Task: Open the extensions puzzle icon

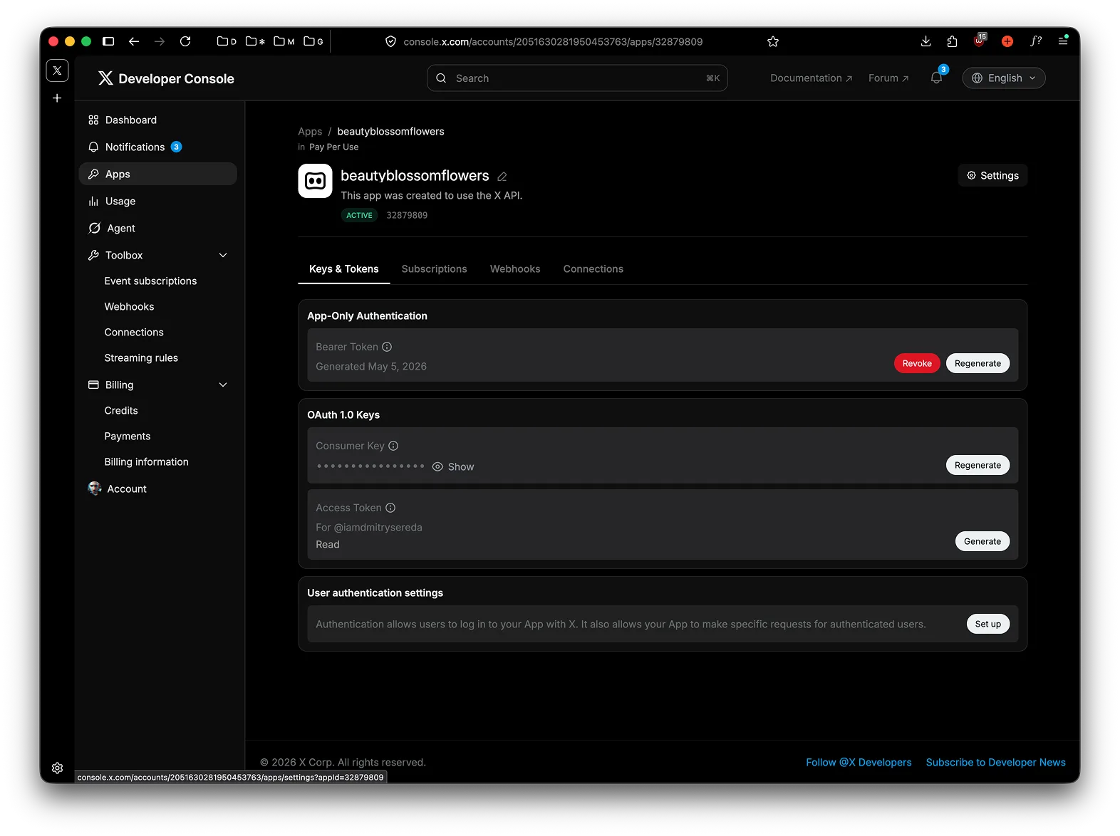Action: (x=952, y=41)
